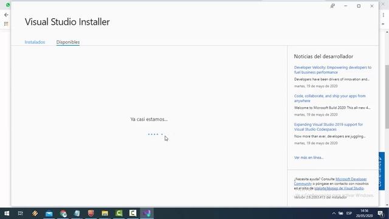Open the Mail app in the taskbar

(49, 214)
